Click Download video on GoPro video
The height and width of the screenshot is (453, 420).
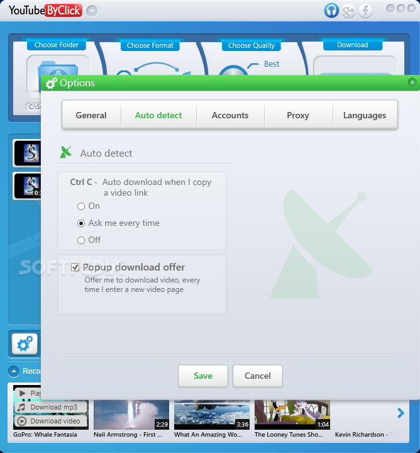coord(50,421)
